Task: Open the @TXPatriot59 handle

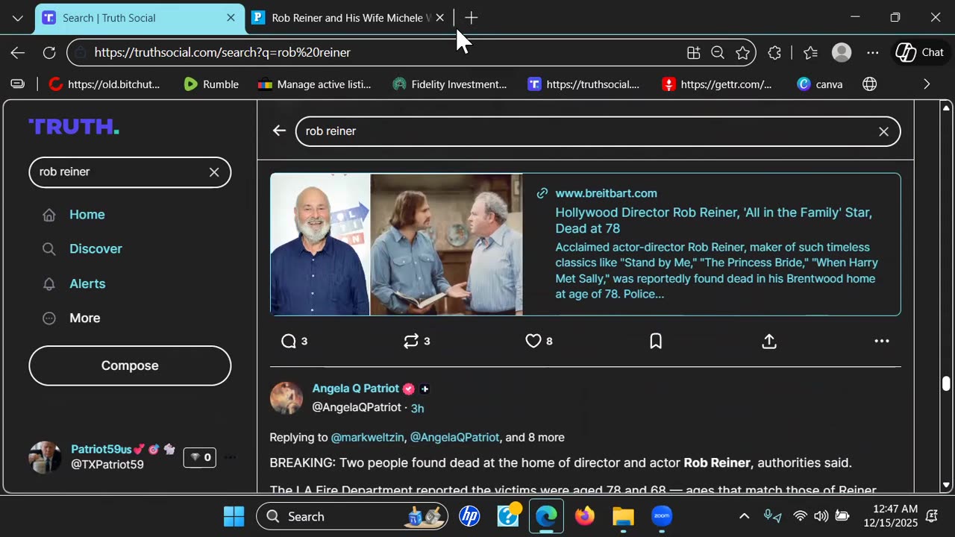Action: point(107,465)
